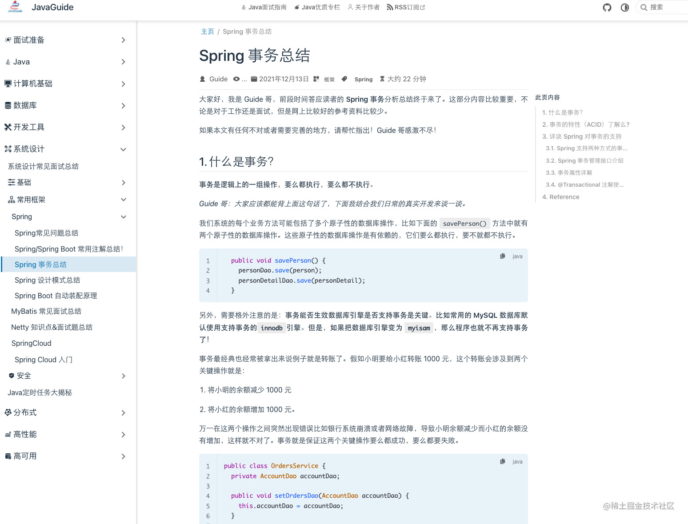Copy the savePerson code block
This screenshot has height=524, width=688.
click(x=503, y=256)
